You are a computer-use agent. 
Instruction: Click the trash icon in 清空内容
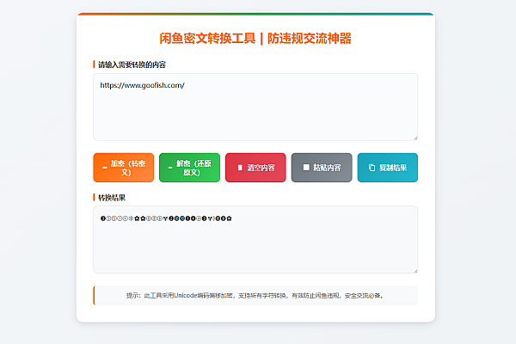pyautogui.click(x=240, y=168)
